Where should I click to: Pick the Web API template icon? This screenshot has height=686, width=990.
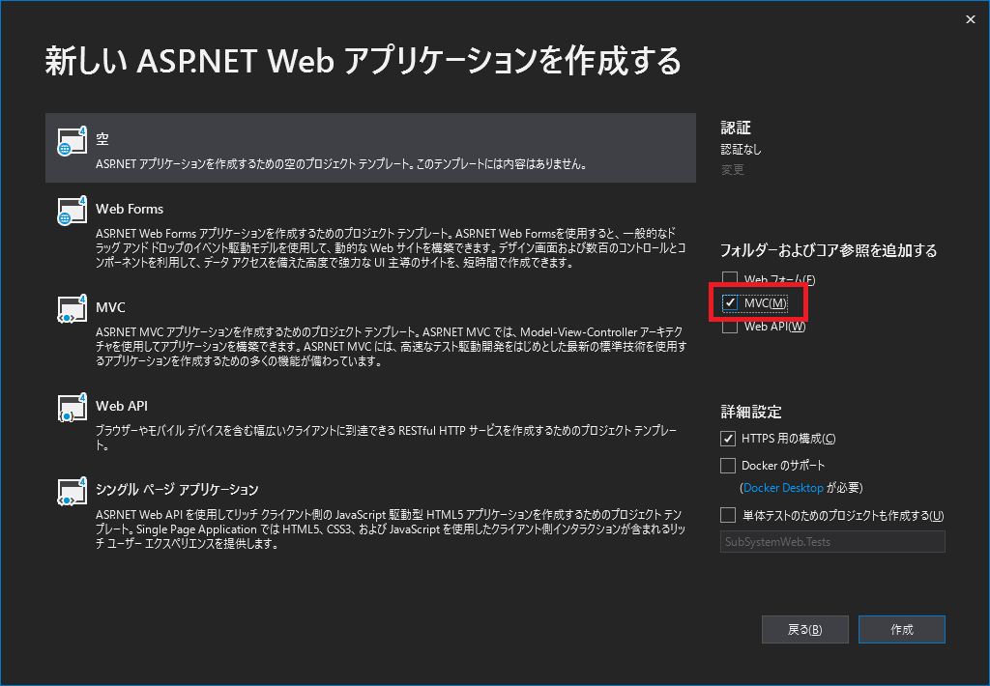72,408
